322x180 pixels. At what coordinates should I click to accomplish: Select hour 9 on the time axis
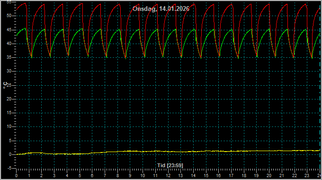130,176
